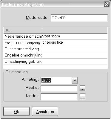Click the empty Engelse omschrijving value cell
Screen dimensions: 111x119
pyautogui.click(x=75, y=55)
